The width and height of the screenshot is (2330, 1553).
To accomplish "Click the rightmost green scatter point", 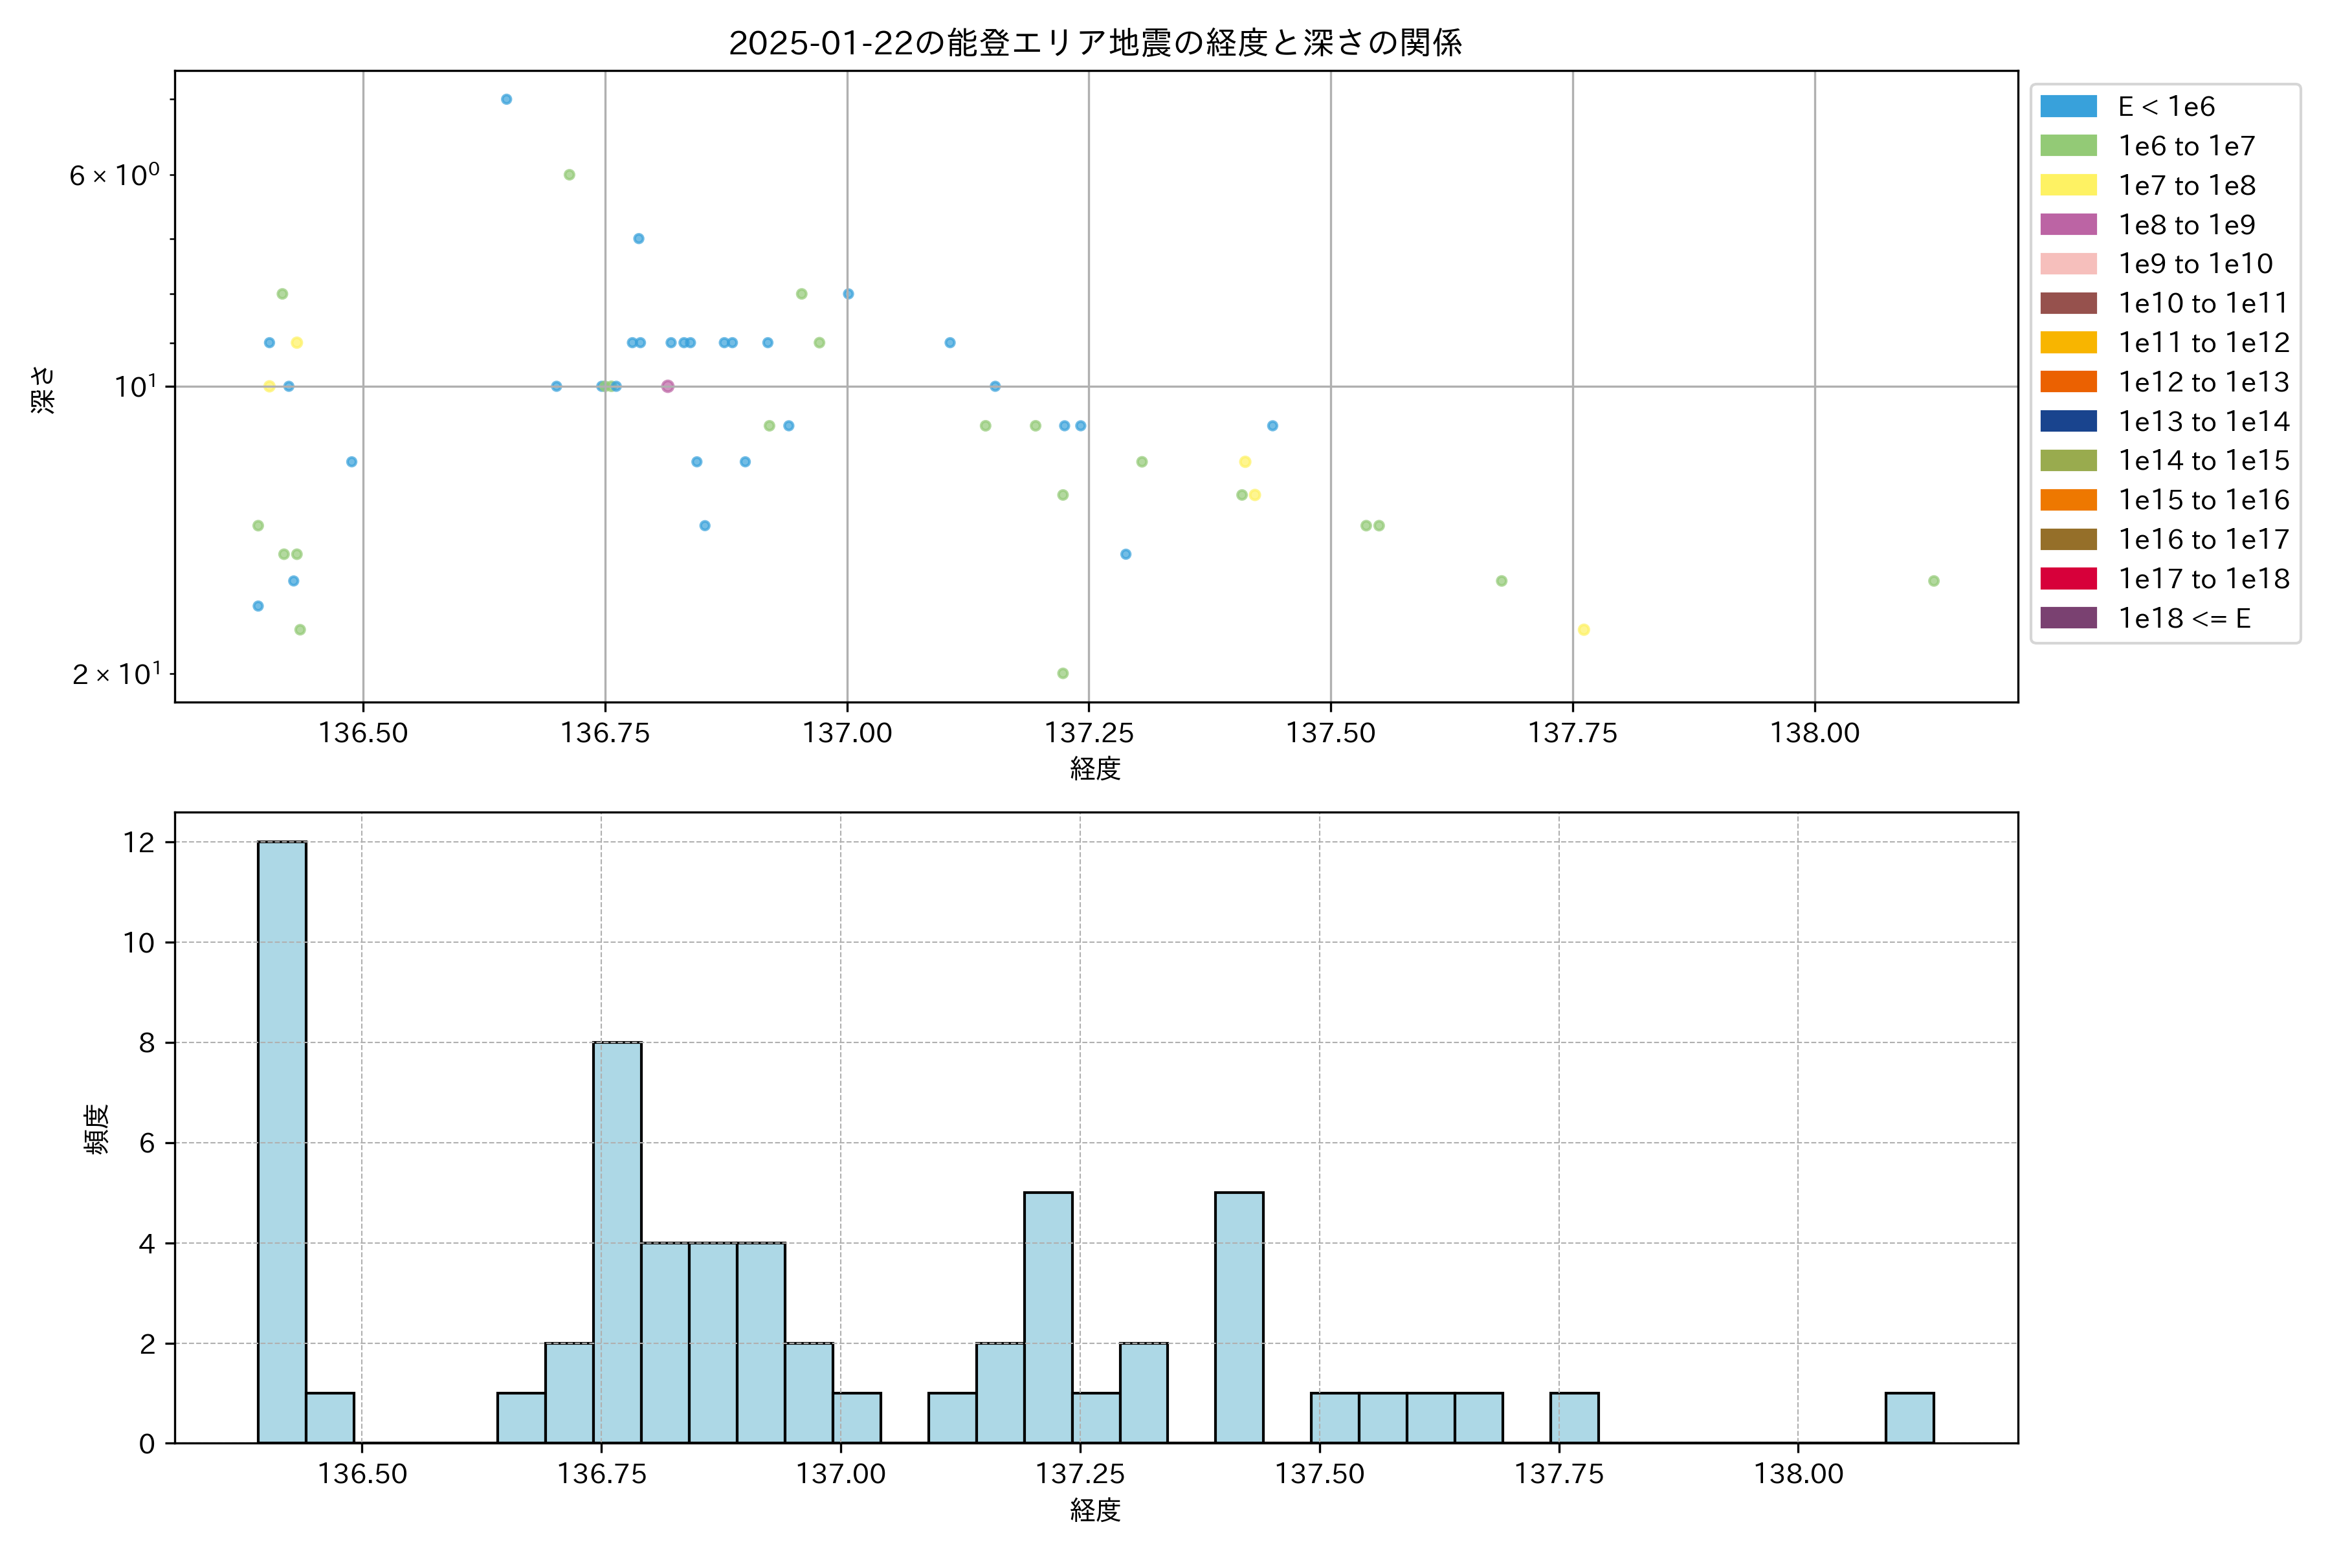I will coord(1934,581).
